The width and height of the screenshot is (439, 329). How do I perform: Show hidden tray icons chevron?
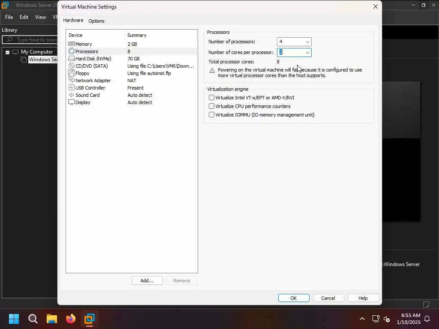(362, 319)
